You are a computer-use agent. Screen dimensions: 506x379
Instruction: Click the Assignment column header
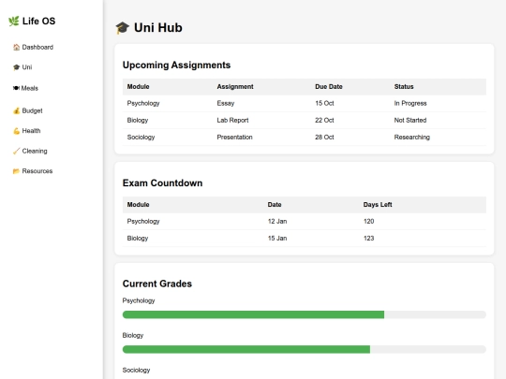coord(235,87)
